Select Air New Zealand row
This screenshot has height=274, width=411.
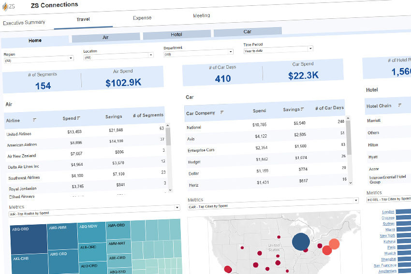tap(86, 153)
